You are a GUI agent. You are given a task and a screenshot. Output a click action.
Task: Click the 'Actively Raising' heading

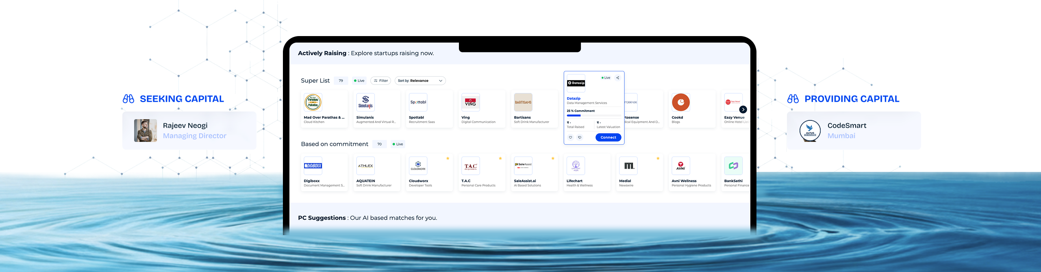pyautogui.click(x=322, y=53)
